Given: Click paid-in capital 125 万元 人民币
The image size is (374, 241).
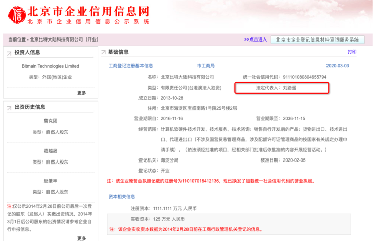Looking at the screenshot, I should [169, 219].
